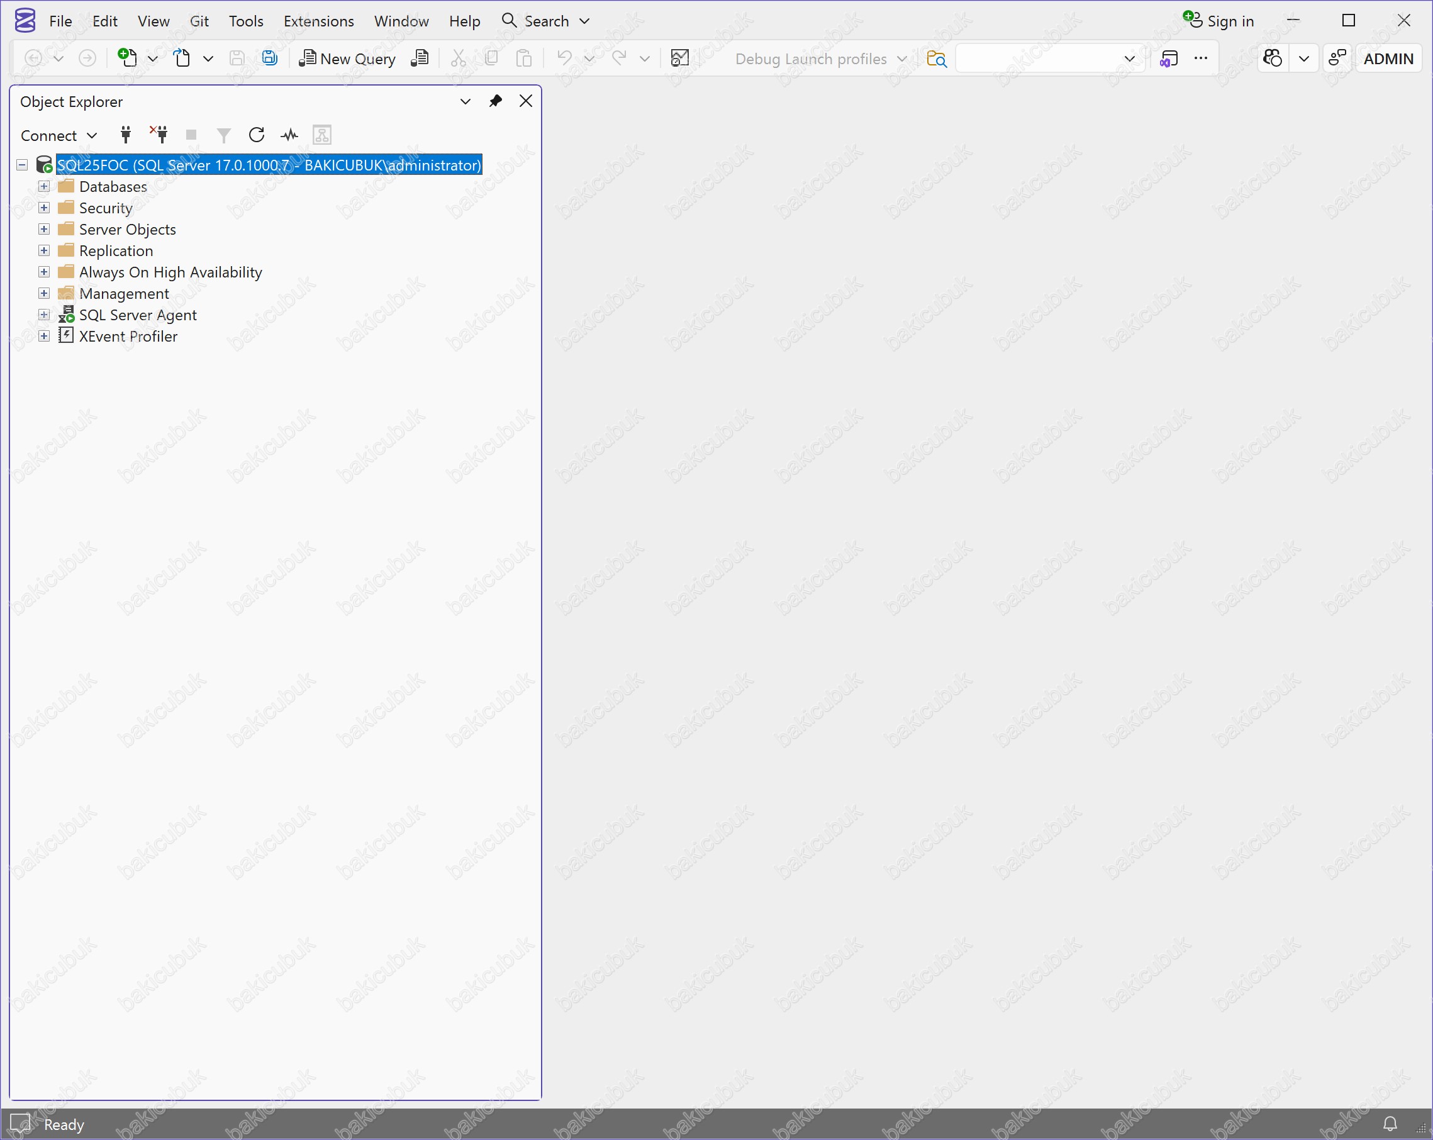This screenshot has height=1140, width=1433.
Task: Click the Connect Object Explorer plug icon
Action: pos(125,135)
